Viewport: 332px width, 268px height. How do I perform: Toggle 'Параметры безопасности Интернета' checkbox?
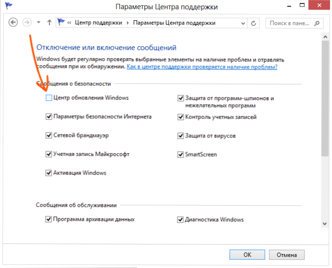pyautogui.click(x=49, y=117)
